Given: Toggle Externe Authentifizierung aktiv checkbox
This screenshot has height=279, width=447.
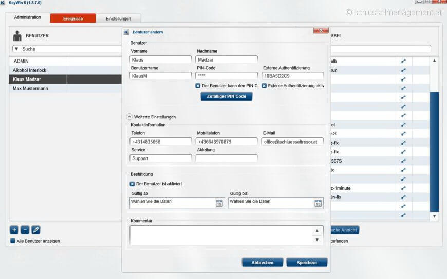Looking at the screenshot, I should [x=264, y=86].
